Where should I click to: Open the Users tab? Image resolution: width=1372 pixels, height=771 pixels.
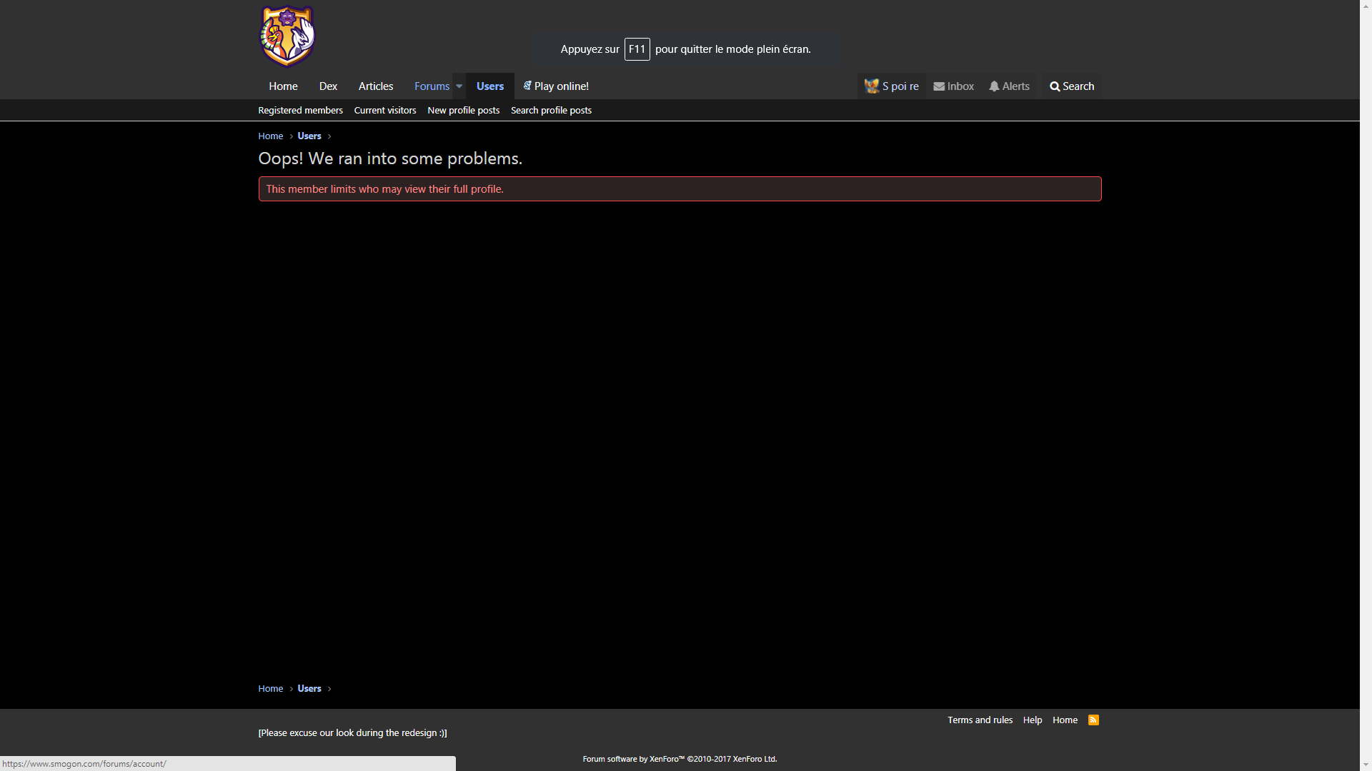[489, 86]
